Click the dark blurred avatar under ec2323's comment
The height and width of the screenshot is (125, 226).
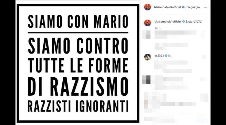coord(146,79)
